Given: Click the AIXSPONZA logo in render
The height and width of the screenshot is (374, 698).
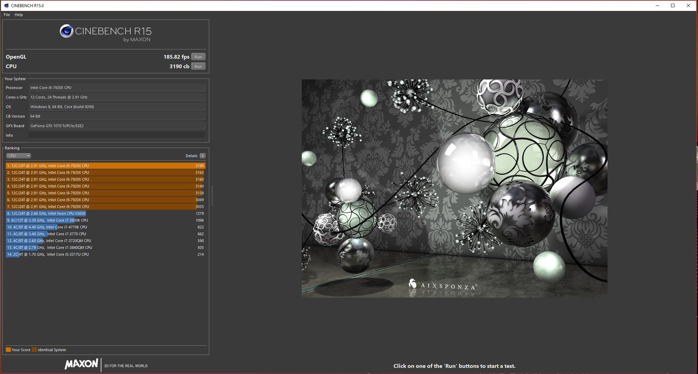Looking at the screenshot, I should pyautogui.click(x=443, y=285).
